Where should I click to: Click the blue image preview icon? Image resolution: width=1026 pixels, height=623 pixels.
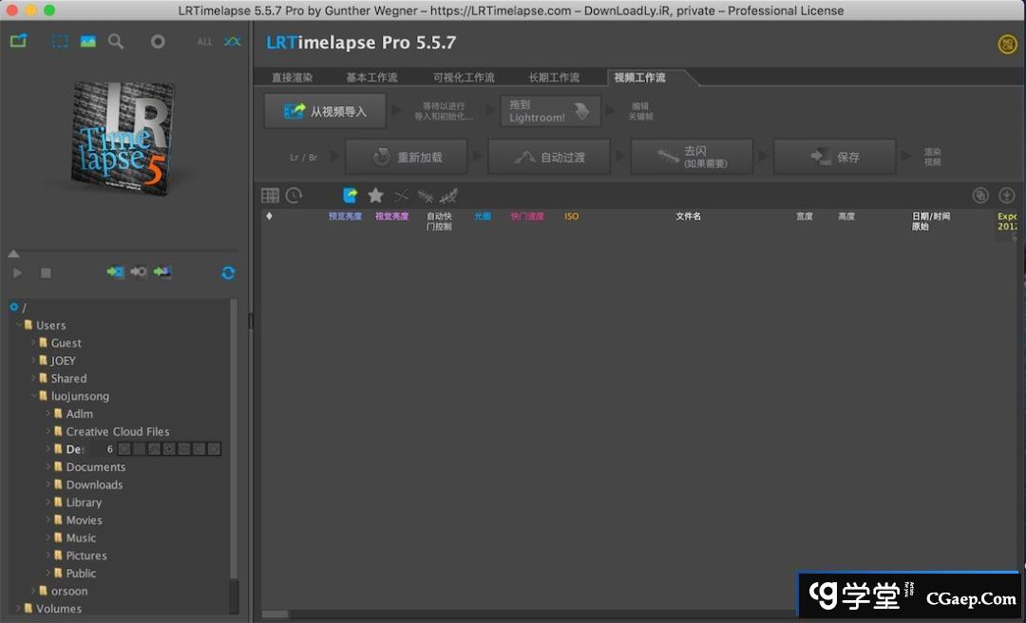pos(88,42)
